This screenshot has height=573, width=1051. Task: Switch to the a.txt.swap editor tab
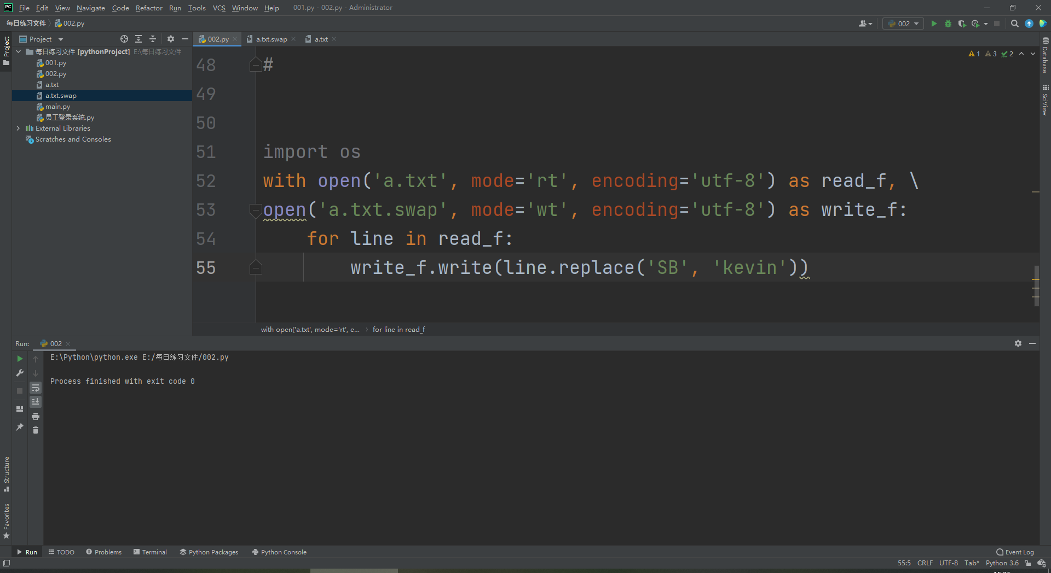click(x=271, y=39)
